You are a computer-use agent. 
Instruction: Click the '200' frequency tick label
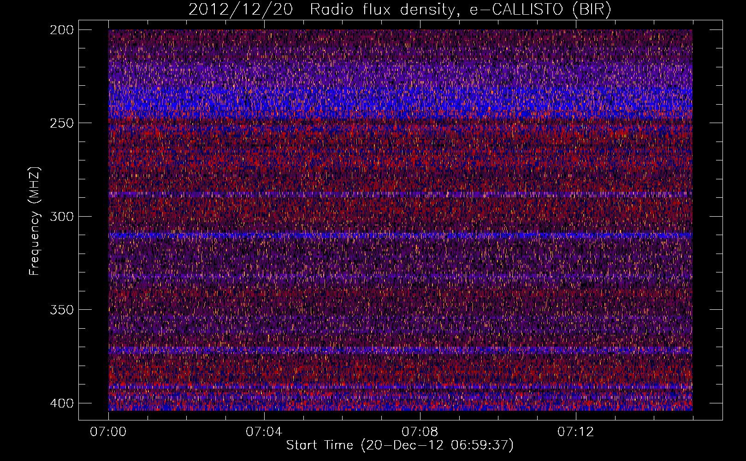pyautogui.click(x=62, y=30)
